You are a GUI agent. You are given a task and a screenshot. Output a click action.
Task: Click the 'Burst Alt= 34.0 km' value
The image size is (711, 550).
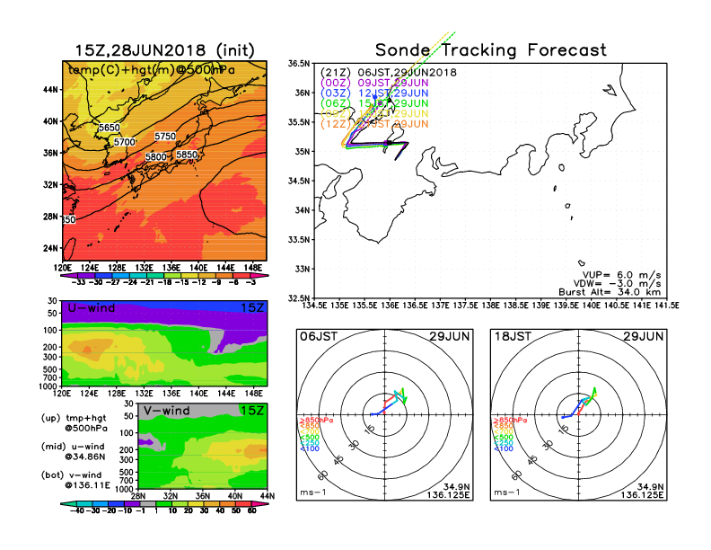pyautogui.click(x=610, y=292)
